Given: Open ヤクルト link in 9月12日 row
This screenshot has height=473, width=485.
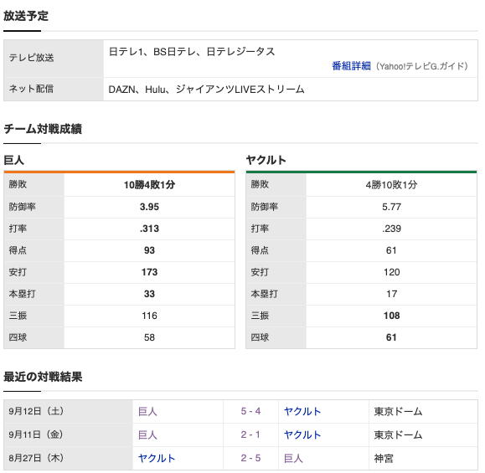Looking at the screenshot, I should coord(302,412).
